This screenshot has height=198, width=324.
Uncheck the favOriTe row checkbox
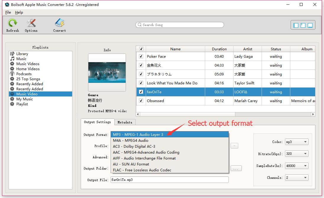[x=141, y=92]
